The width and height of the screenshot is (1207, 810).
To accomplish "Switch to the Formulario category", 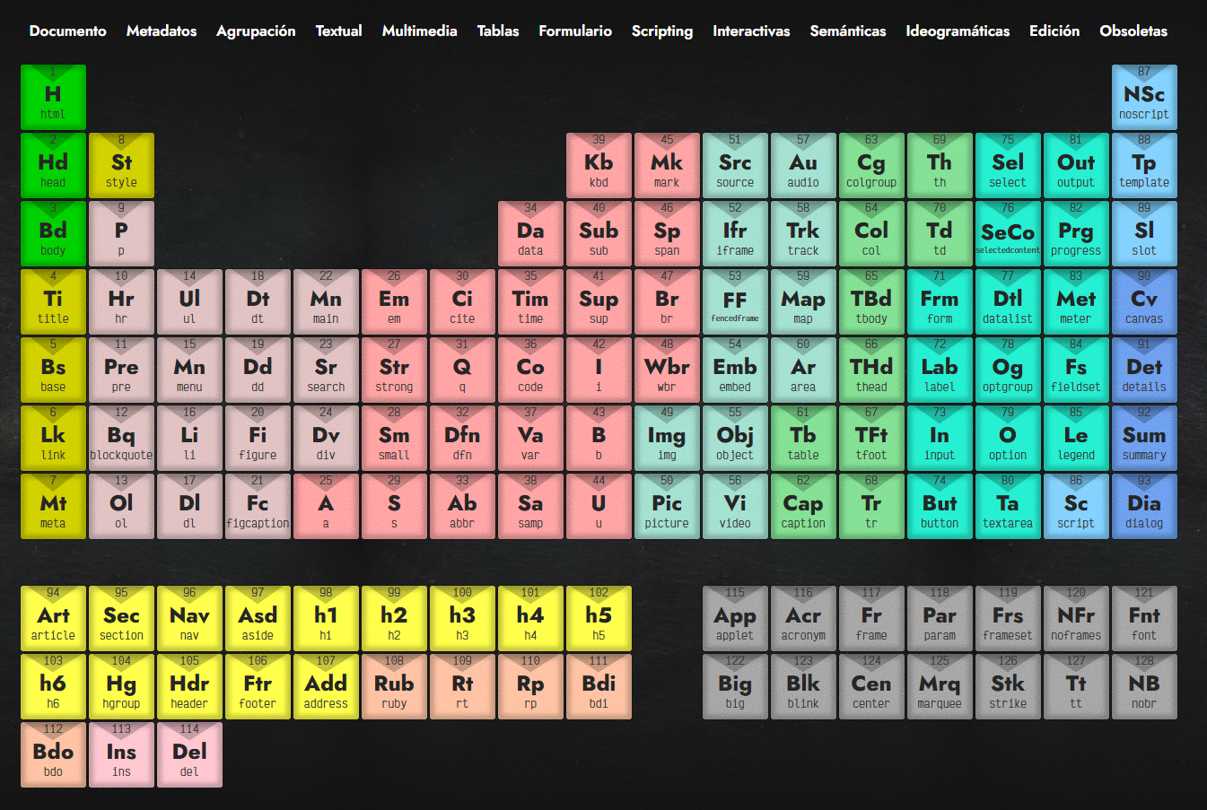I will 575,30.
